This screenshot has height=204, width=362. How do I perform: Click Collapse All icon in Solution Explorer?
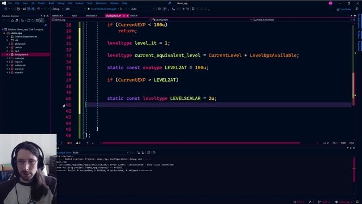(x=37, y=20)
